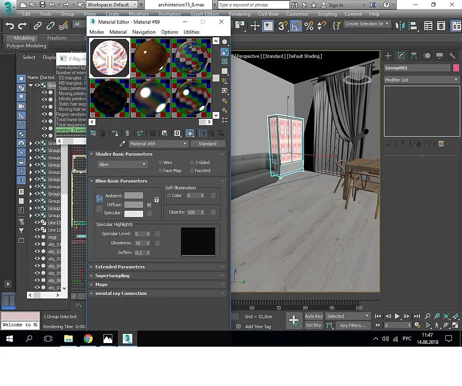This screenshot has height=386, width=462.
Task: Toggle the Percent Snap icon
Action: [309, 26]
